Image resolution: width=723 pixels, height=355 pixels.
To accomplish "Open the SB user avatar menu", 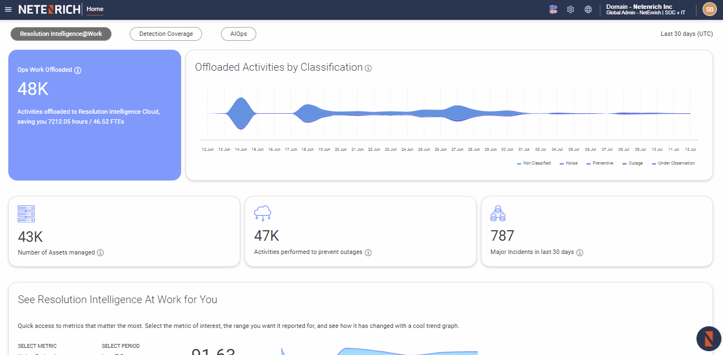I will coord(709,9).
